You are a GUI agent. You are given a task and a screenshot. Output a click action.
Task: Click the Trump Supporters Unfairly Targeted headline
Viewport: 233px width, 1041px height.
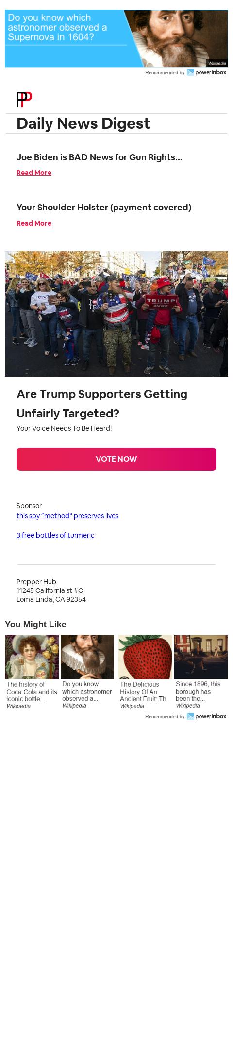click(102, 403)
